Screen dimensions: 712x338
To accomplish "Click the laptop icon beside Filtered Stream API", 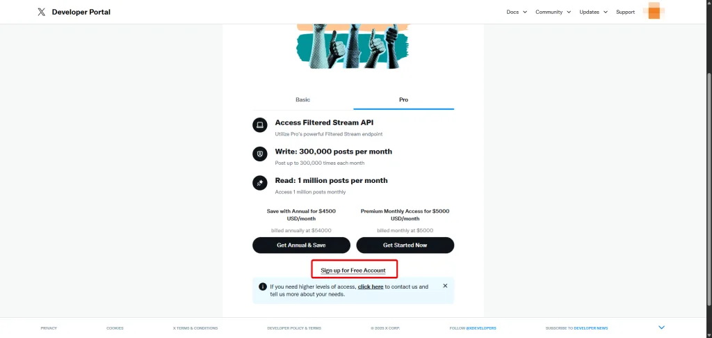I will click(x=260, y=125).
